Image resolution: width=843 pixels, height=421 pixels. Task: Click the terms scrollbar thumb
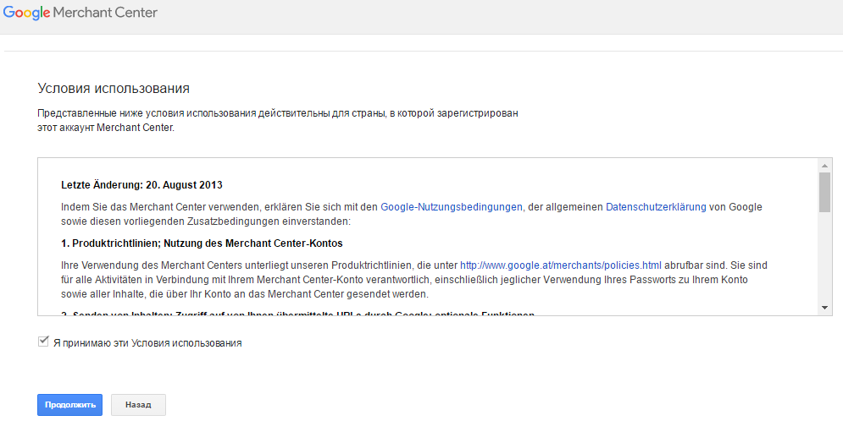click(x=824, y=192)
